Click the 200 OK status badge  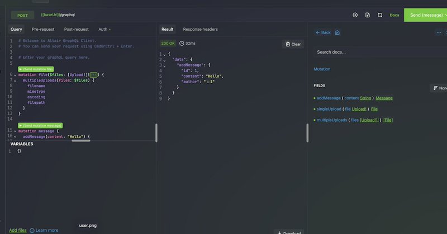(x=168, y=44)
